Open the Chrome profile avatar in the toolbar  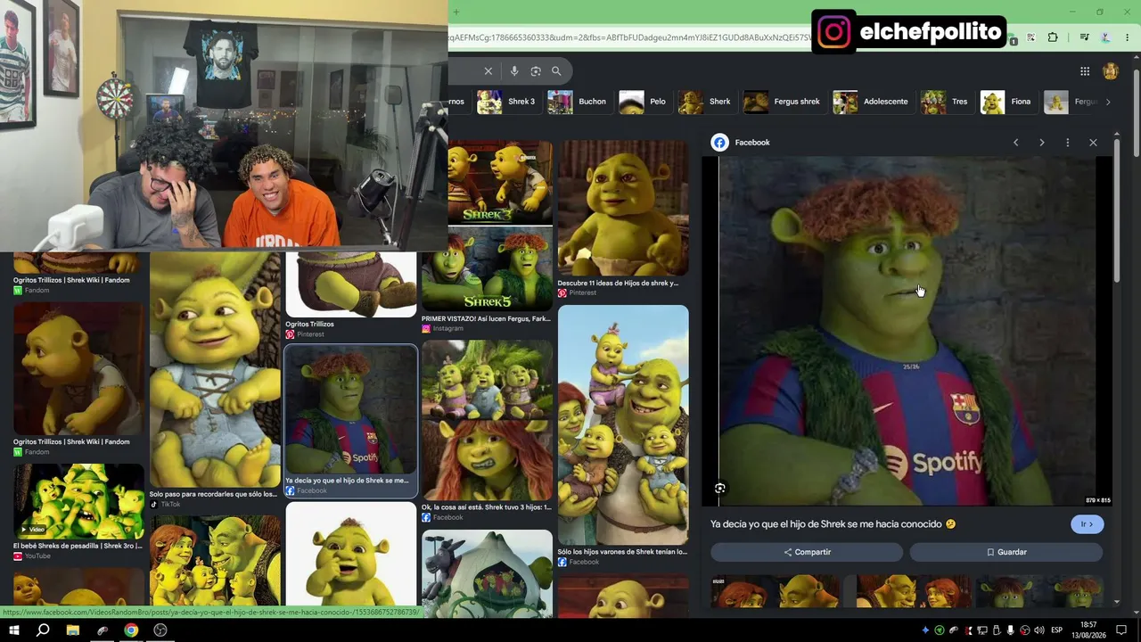(1106, 37)
